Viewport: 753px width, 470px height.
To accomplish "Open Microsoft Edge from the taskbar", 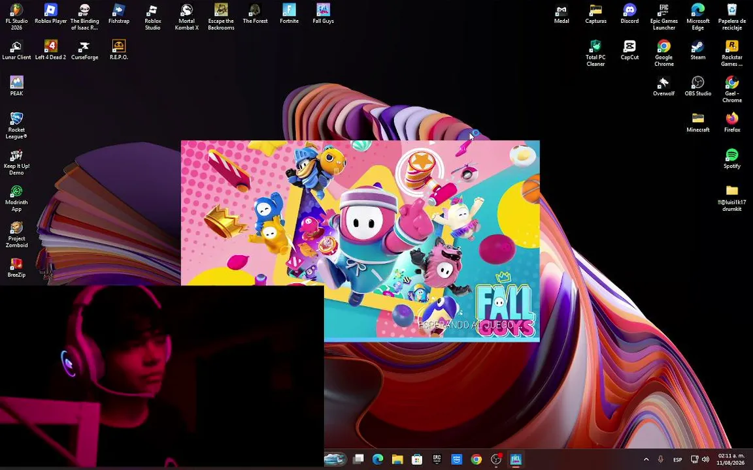I will 378,460.
